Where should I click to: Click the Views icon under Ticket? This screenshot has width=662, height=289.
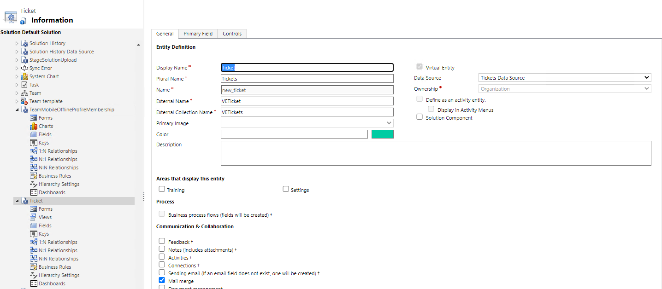33,217
